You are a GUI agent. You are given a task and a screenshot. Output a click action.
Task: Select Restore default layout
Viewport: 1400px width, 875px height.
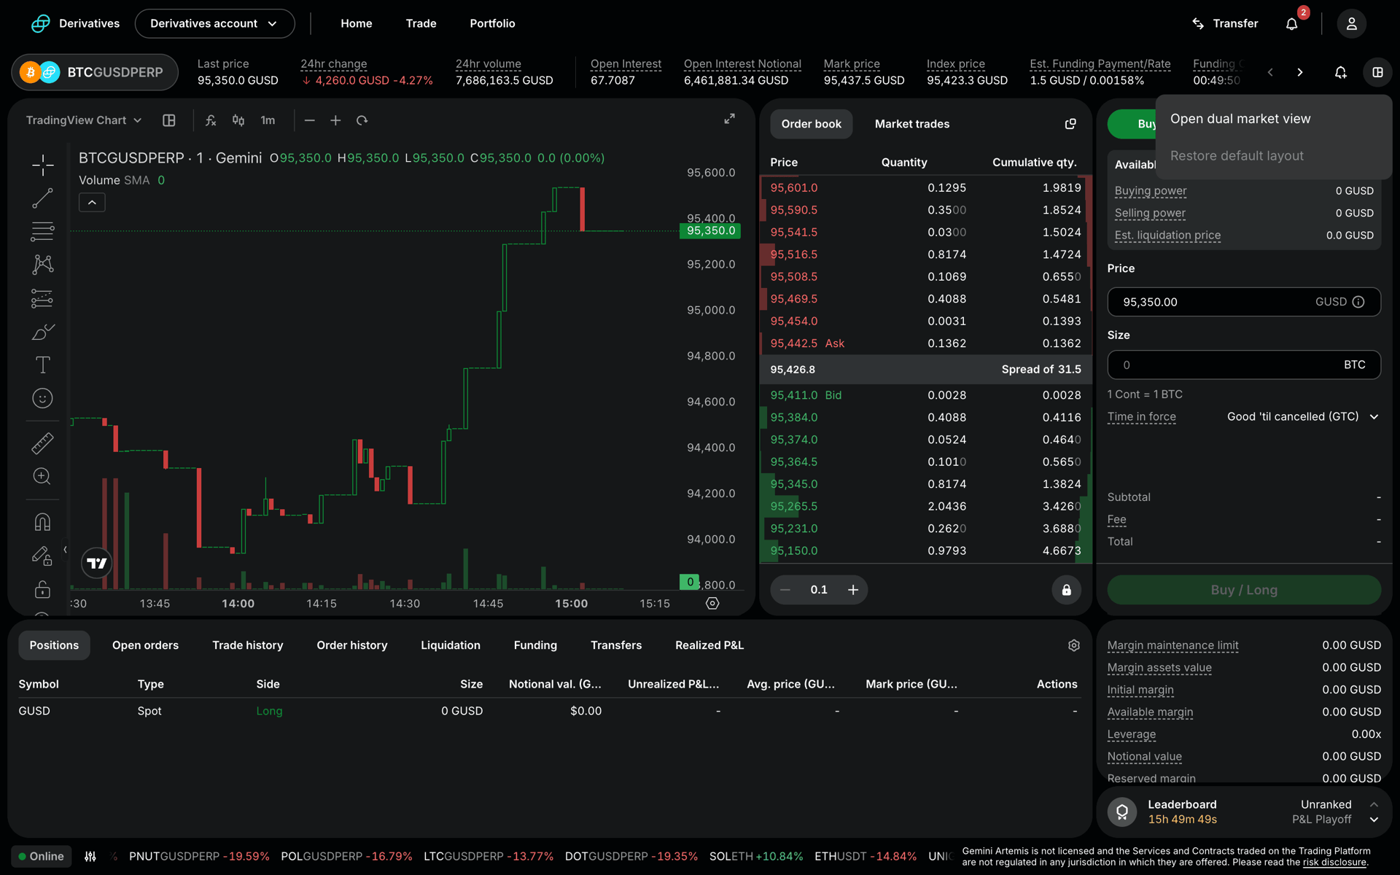1237,156
